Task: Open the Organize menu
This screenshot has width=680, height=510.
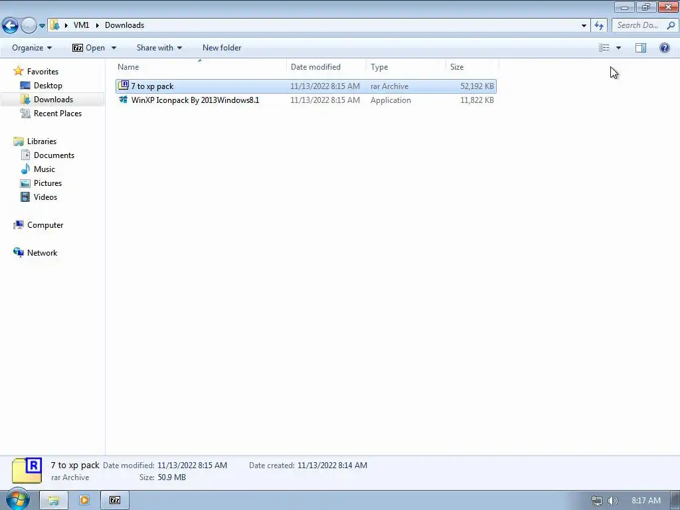Action: pos(32,48)
